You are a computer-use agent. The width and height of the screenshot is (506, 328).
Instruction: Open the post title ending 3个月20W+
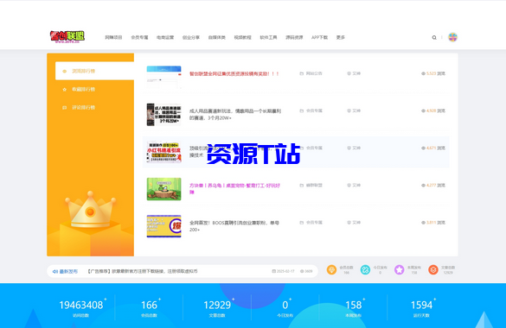tap(235, 115)
